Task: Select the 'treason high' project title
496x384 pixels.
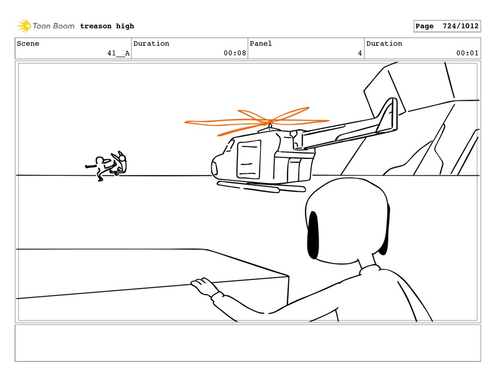Action: coord(107,26)
